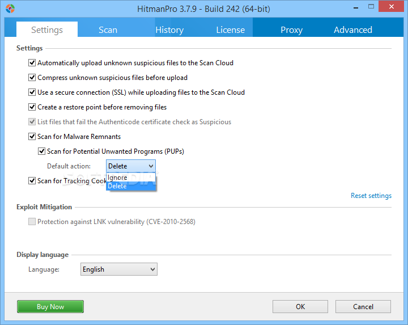Go to the License tab

(230, 29)
